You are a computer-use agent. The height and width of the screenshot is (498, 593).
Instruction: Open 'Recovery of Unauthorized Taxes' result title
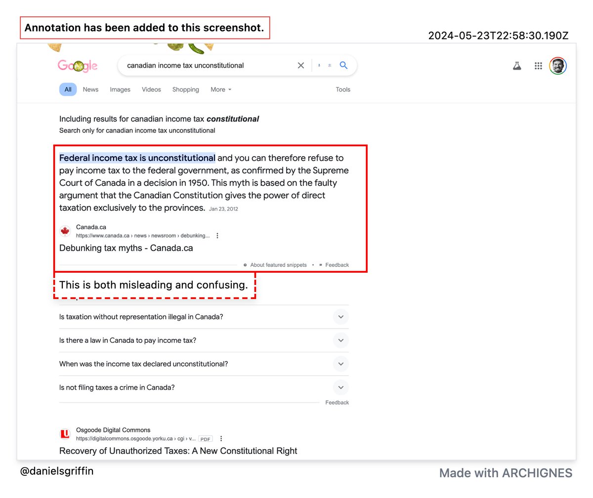(x=178, y=451)
